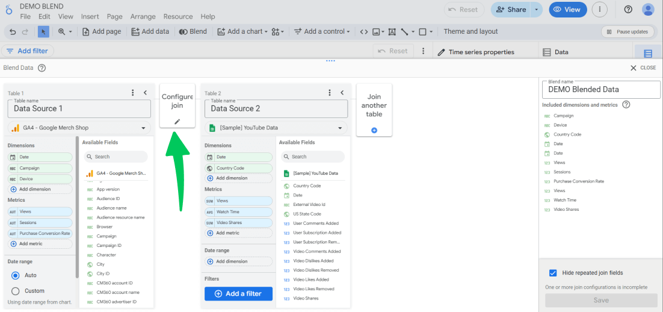Image resolution: width=663 pixels, height=312 pixels.
Task: Click the Add a filter button
Action: 238,293
